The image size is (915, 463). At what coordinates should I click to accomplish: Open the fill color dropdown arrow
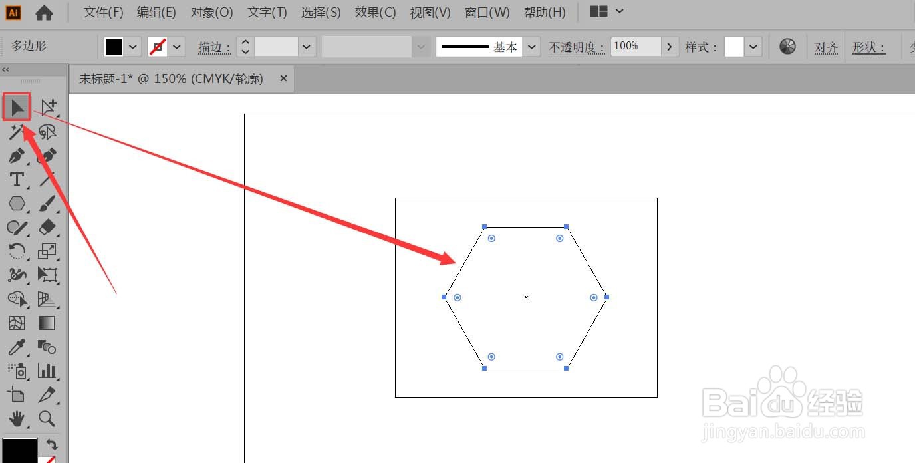click(134, 47)
